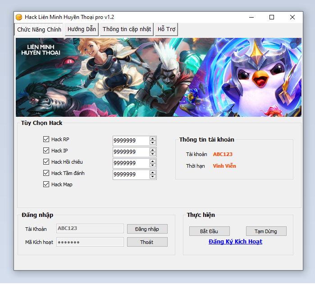Close the Hack Liên Minh Huyền Thoại window

coord(292,17)
